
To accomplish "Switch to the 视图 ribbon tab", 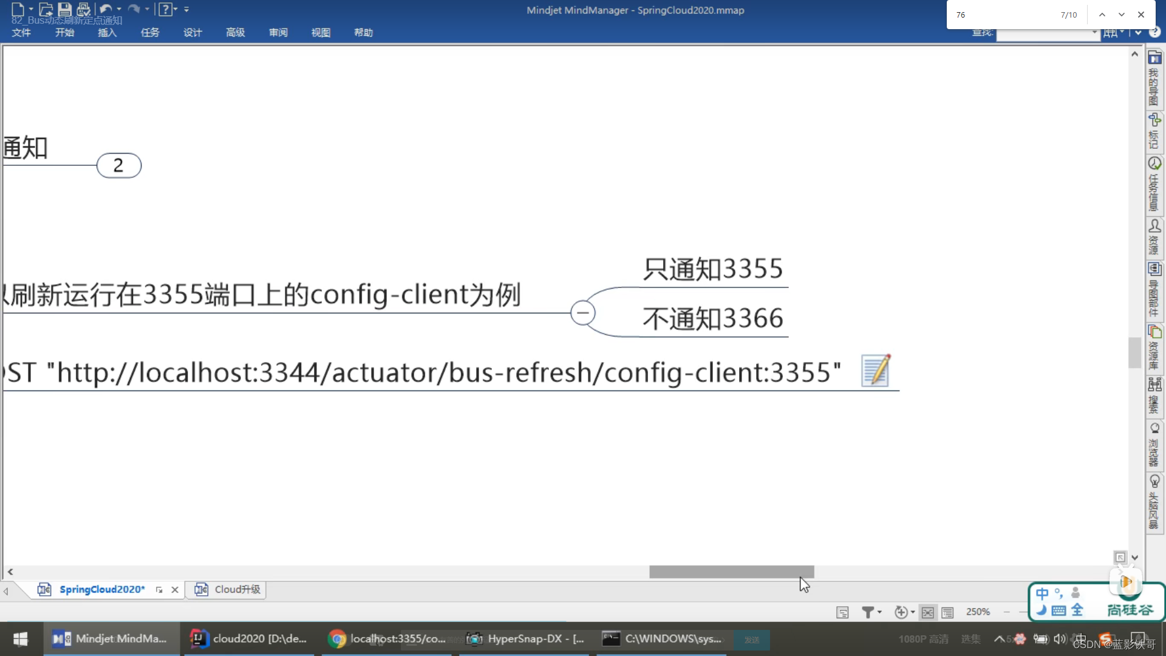I will point(321,32).
